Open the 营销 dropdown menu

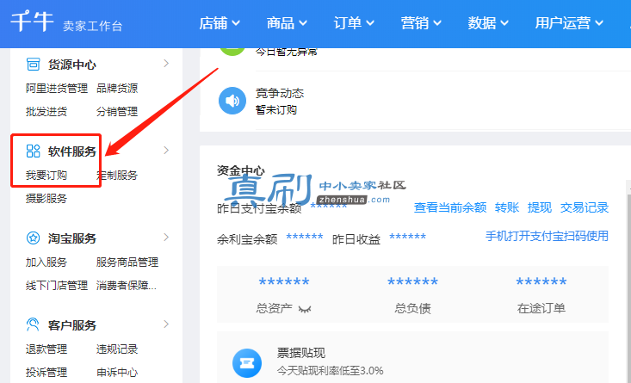coord(421,23)
